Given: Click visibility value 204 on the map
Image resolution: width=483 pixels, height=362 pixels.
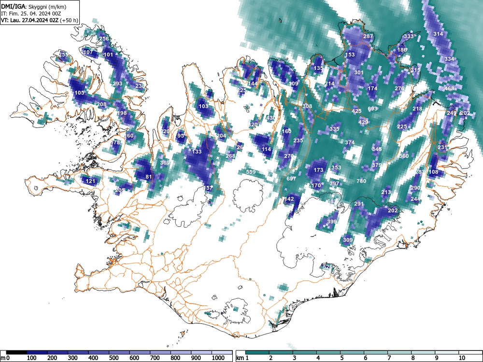Looking at the screenshot, I should (222, 136).
